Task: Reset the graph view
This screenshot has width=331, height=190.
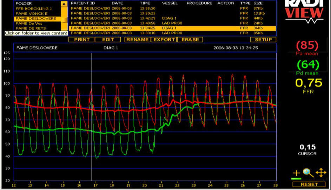Action: point(309,184)
